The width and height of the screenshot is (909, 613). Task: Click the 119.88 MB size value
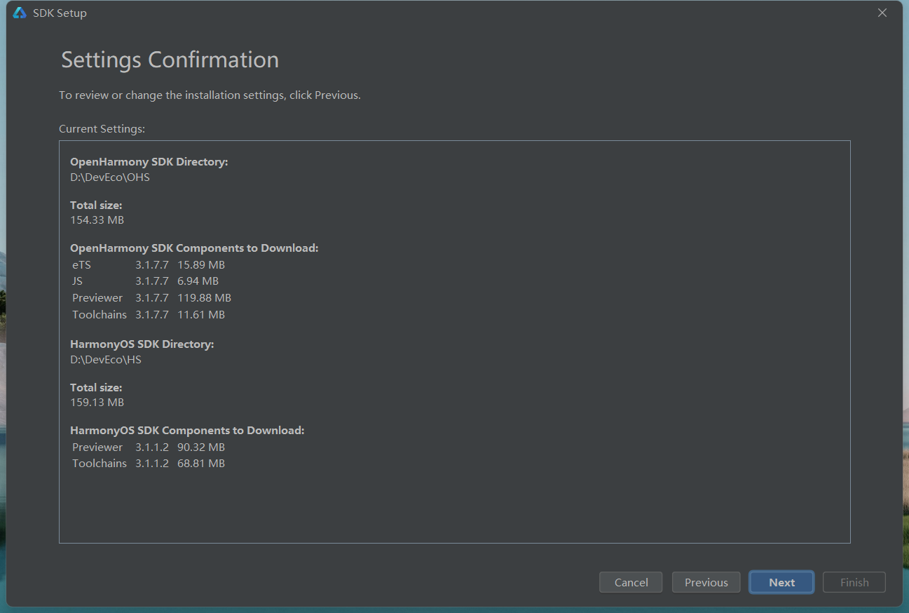point(204,298)
